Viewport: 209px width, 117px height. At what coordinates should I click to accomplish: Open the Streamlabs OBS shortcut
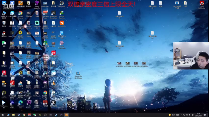37,25
